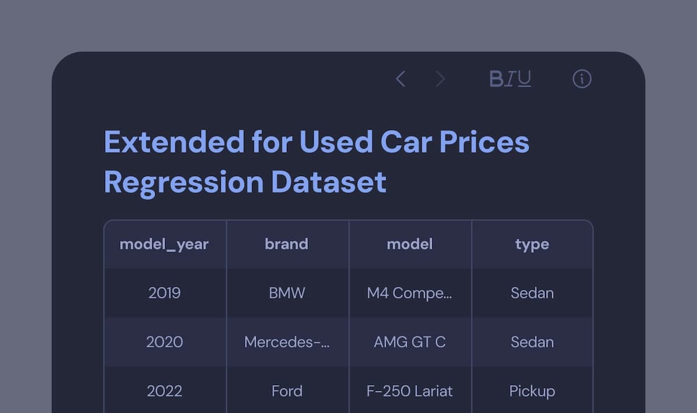Toggle underline formatting (U)
This screenshot has width=697, height=413.
tap(524, 79)
